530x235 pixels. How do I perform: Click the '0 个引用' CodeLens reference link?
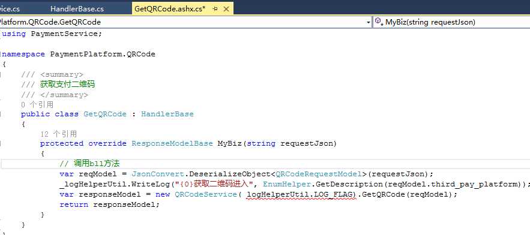(37, 104)
